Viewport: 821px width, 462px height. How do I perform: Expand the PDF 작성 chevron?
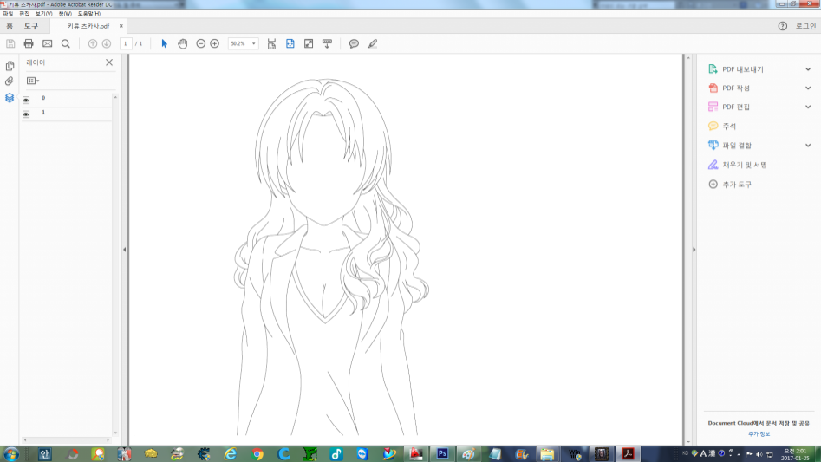click(808, 88)
